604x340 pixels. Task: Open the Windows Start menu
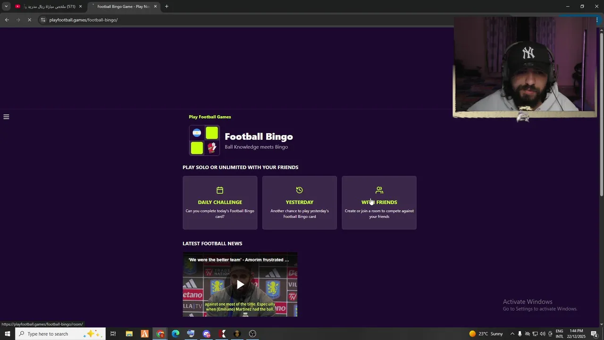(x=7, y=334)
